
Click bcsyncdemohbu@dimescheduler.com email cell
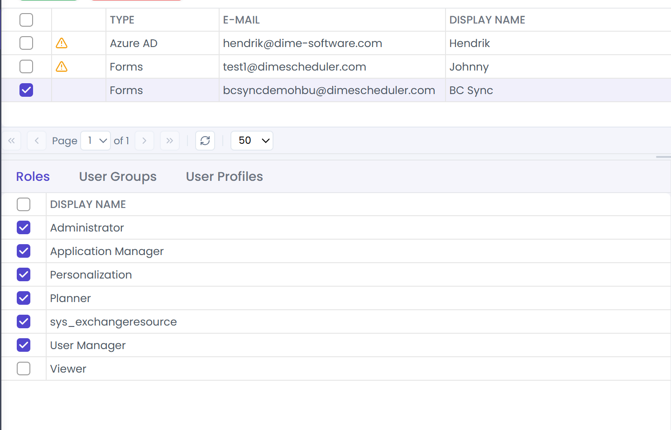click(x=332, y=90)
